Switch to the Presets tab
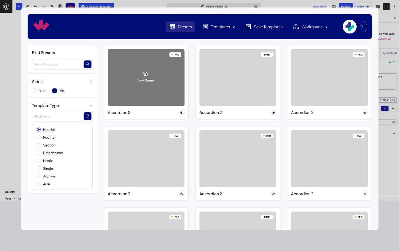The height and width of the screenshot is (251, 400). 180,27
